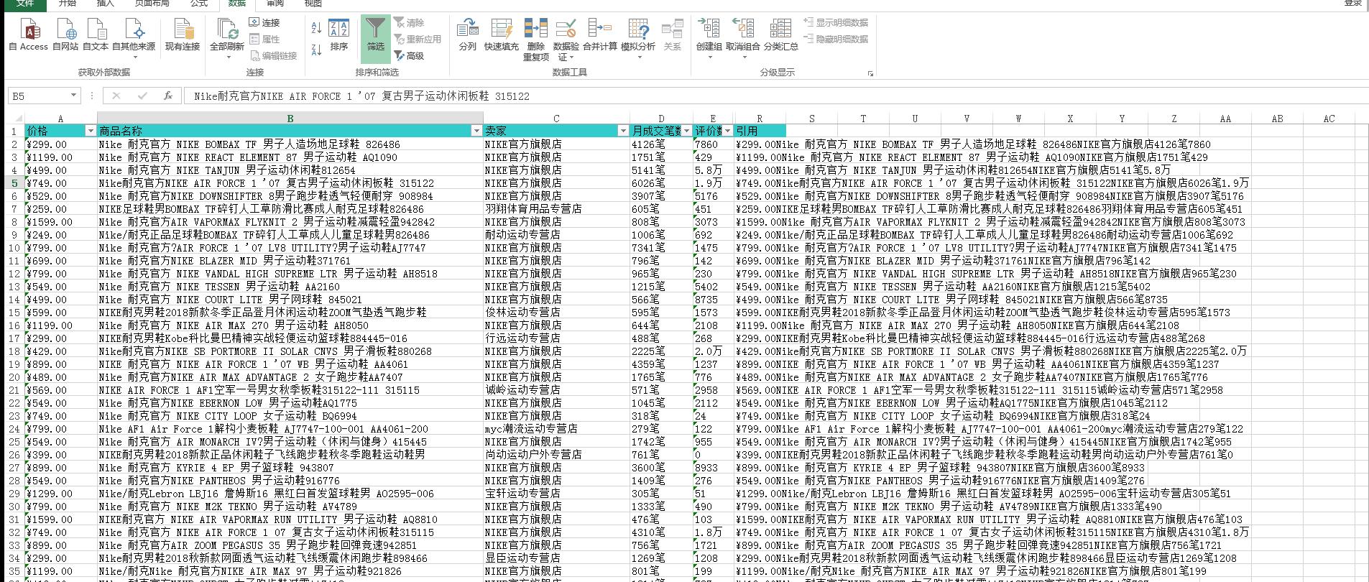Import data From Access
The height and width of the screenshot is (582, 1369).
click(29, 35)
